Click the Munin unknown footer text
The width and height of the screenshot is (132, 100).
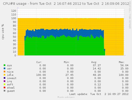pyautogui.click(x=66, y=97)
